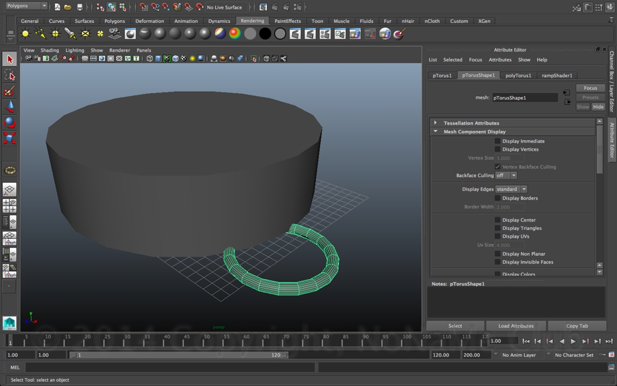This screenshot has width=617, height=386.
Task: Enable the Display Vertices checkbox
Action: [497, 149]
